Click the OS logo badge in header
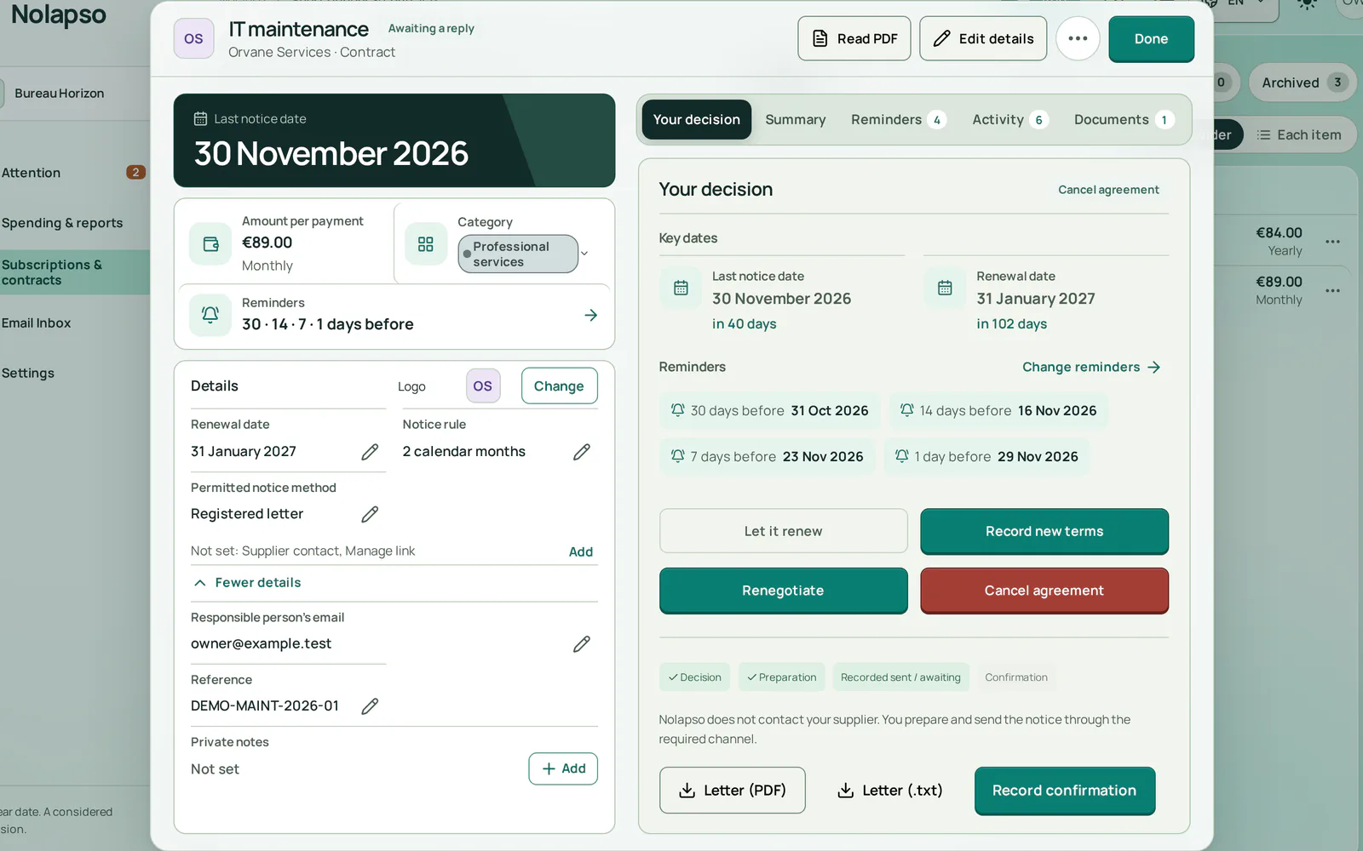Screen dimensions: 1363x851 (194, 38)
